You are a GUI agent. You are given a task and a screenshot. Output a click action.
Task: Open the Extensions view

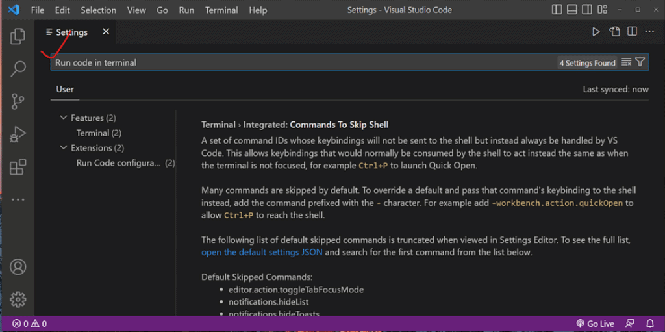pyautogui.click(x=18, y=167)
